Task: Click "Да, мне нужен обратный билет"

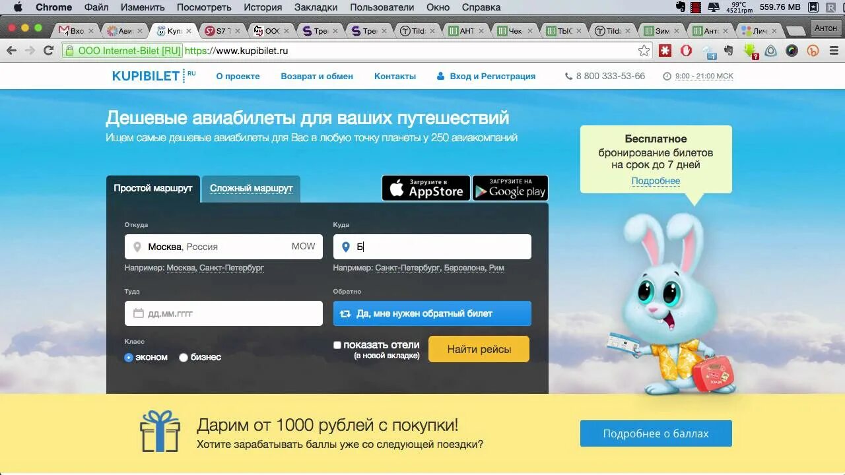Action: pyautogui.click(x=432, y=313)
